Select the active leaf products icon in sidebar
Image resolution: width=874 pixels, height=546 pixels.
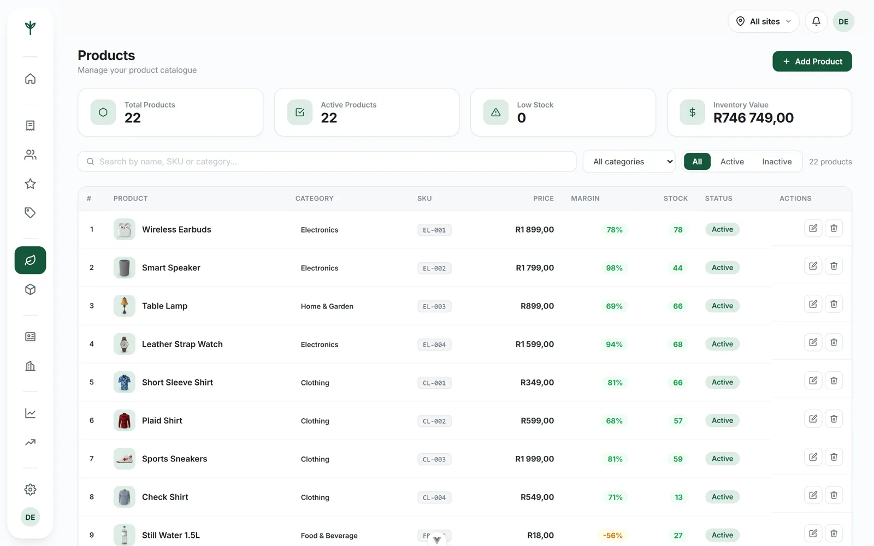[x=30, y=260]
